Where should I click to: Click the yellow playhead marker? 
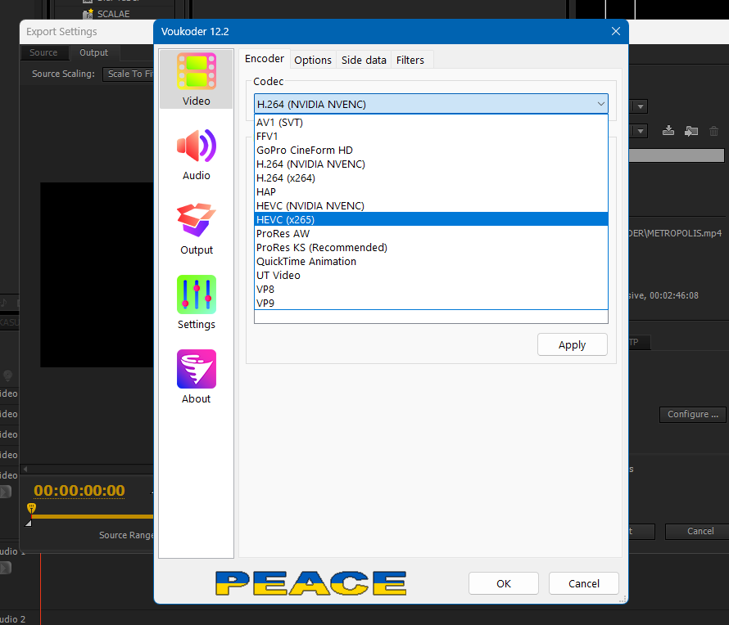pos(31,509)
